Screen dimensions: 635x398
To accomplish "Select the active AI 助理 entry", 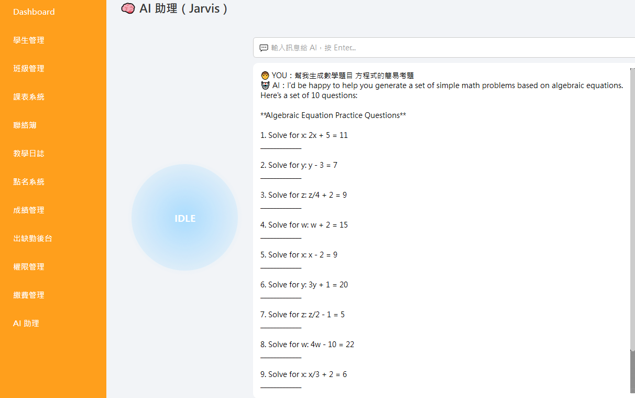I will pos(25,324).
